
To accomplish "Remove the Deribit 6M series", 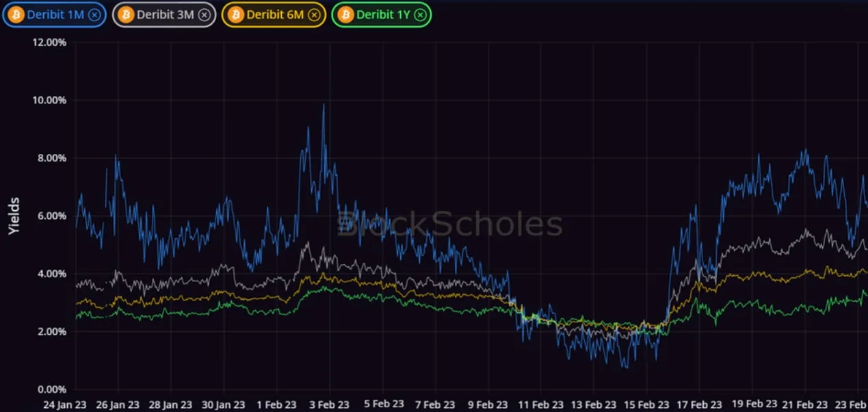I will 314,14.
